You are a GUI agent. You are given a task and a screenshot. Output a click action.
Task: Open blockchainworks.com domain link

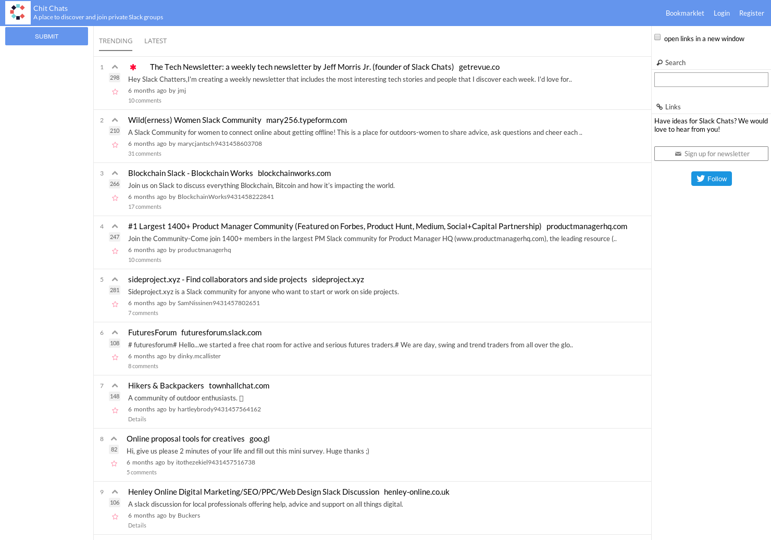tap(294, 173)
